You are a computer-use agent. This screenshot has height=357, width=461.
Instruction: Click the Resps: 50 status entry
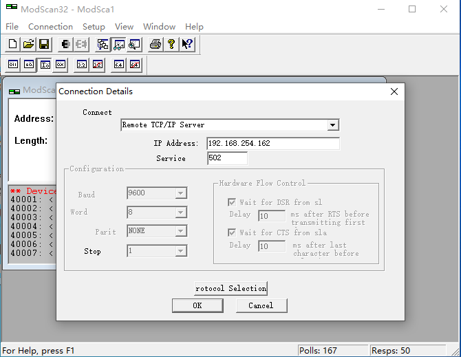point(407,351)
